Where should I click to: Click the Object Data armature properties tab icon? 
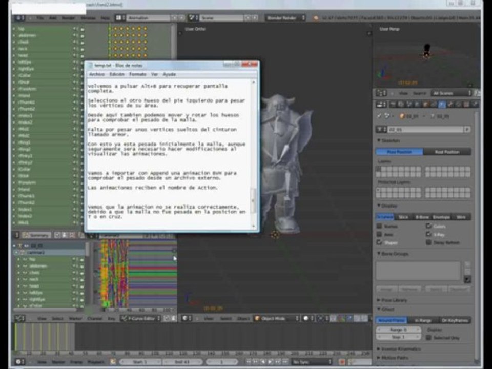(442, 105)
